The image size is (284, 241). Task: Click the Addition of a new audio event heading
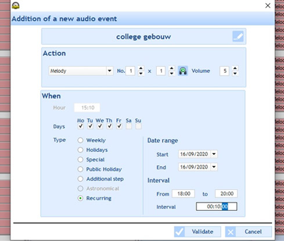click(64, 19)
